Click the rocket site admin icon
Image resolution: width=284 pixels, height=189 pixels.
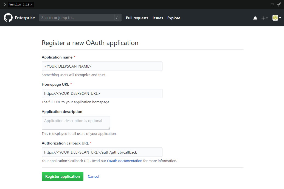279,4
